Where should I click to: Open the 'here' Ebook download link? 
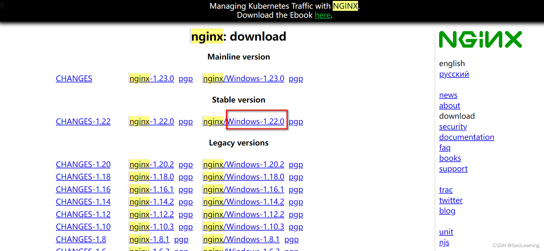click(323, 15)
